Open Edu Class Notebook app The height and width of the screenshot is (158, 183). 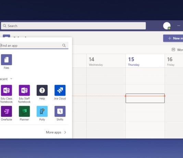[7, 90]
